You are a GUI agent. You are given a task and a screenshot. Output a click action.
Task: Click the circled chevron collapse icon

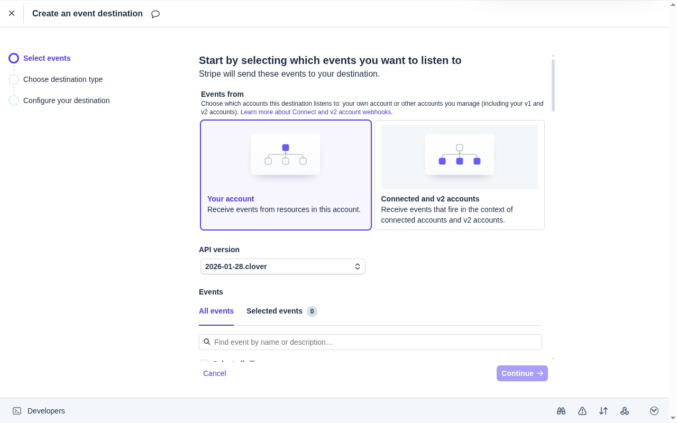click(654, 411)
